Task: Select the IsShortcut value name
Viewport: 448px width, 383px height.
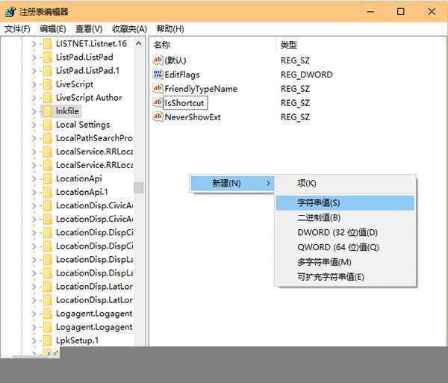Action: 184,103
